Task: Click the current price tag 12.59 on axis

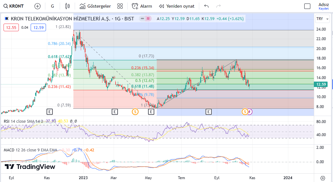Action: point(321,84)
